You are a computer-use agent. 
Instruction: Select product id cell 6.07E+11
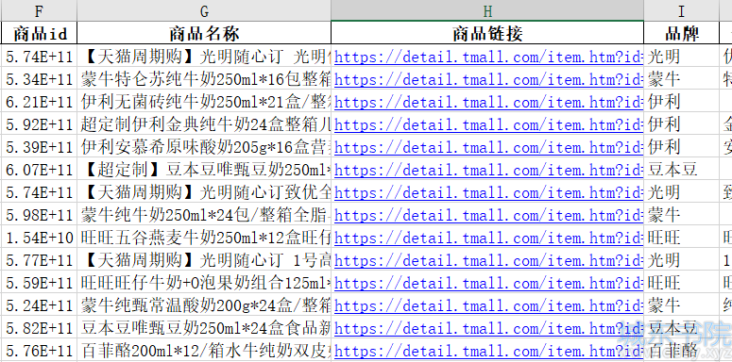tap(40, 170)
